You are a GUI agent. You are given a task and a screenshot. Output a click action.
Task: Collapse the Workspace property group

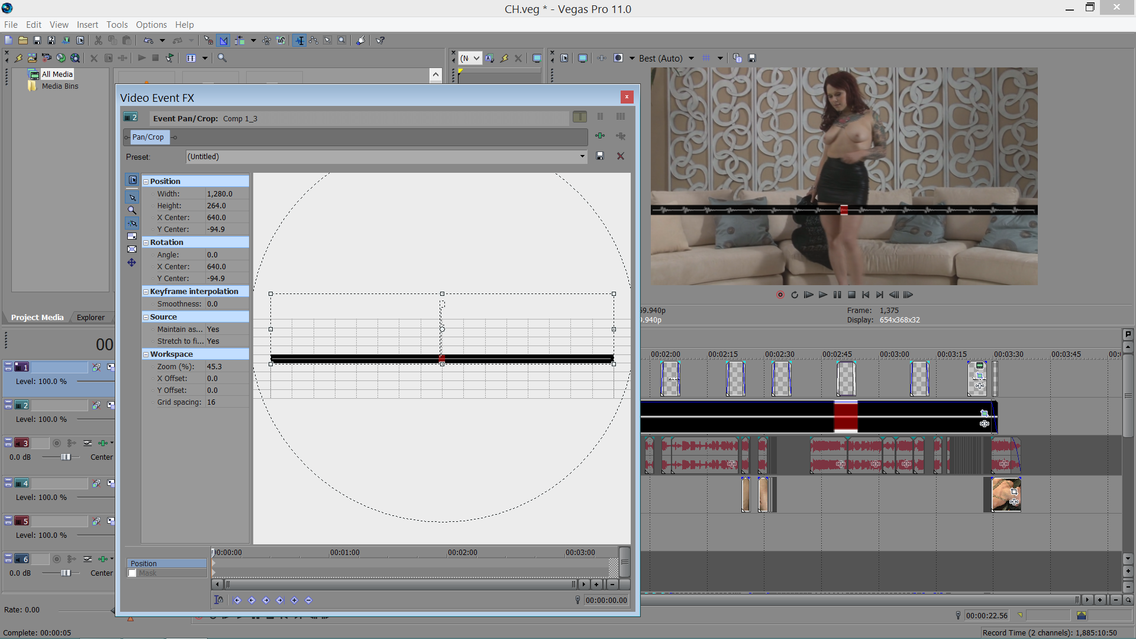[146, 354]
